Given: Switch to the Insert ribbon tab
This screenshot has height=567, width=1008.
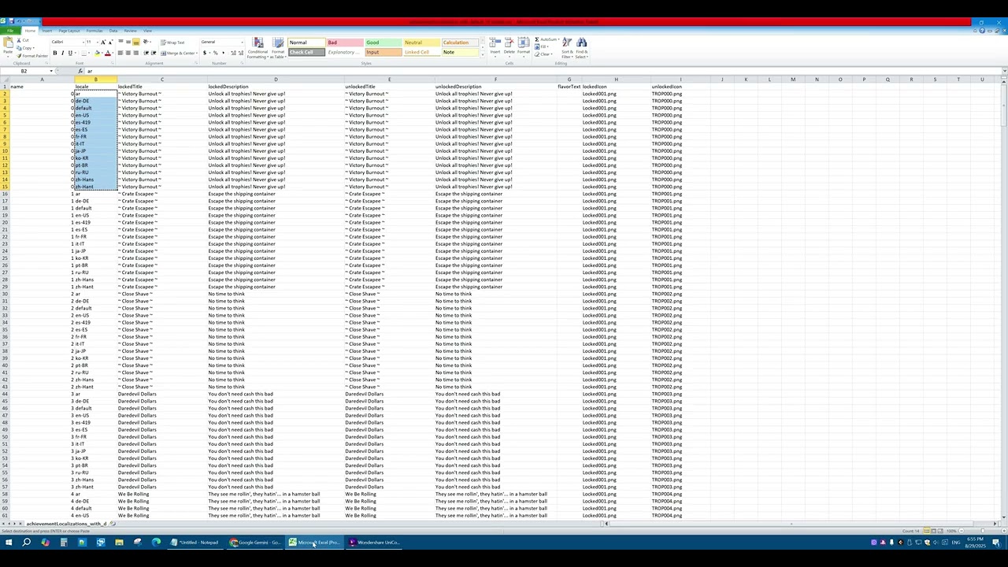Looking at the screenshot, I should pos(47,31).
